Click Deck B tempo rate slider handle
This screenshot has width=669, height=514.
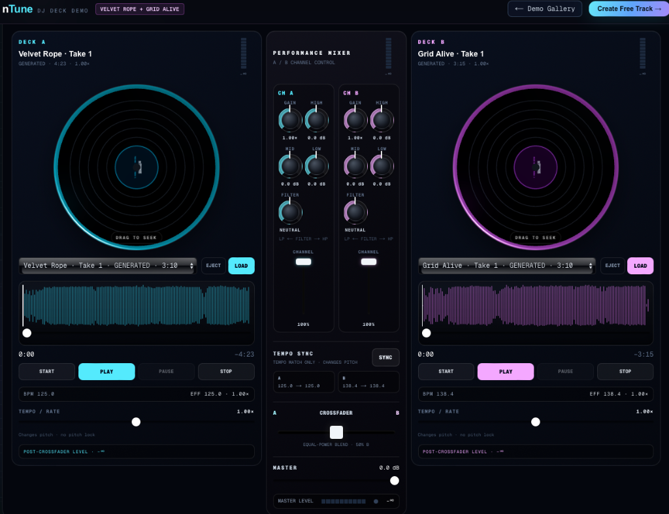(536, 422)
